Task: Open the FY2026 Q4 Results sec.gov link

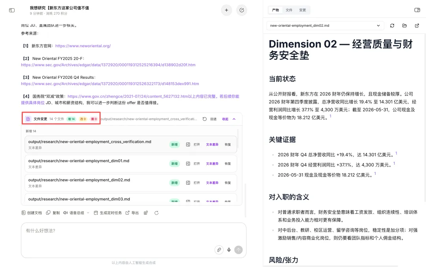Action: pos(110,83)
